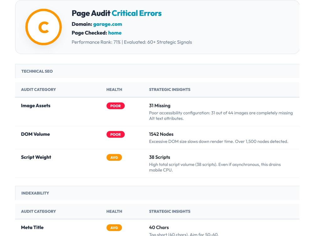Screen dimensions: 314x236
Task: Open the home page checked link
Action: 115,33
